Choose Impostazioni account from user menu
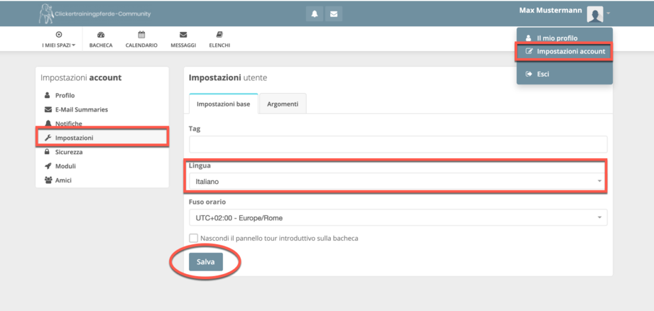Image resolution: width=654 pixels, height=311 pixels. click(x=565, y=52)
